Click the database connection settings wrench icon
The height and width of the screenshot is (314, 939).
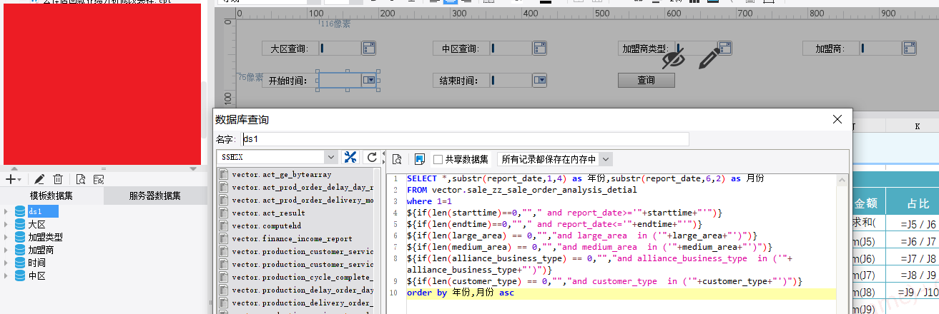pos(350,157)
